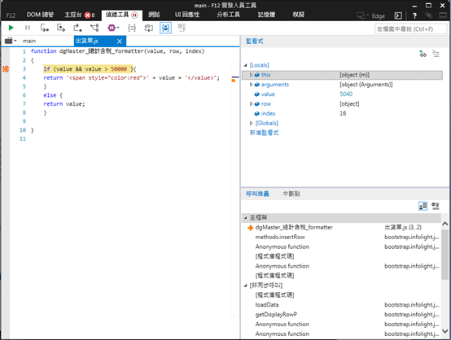451x340 pixels.
Task: Click the green Continue play button
Action: point(11,28)
